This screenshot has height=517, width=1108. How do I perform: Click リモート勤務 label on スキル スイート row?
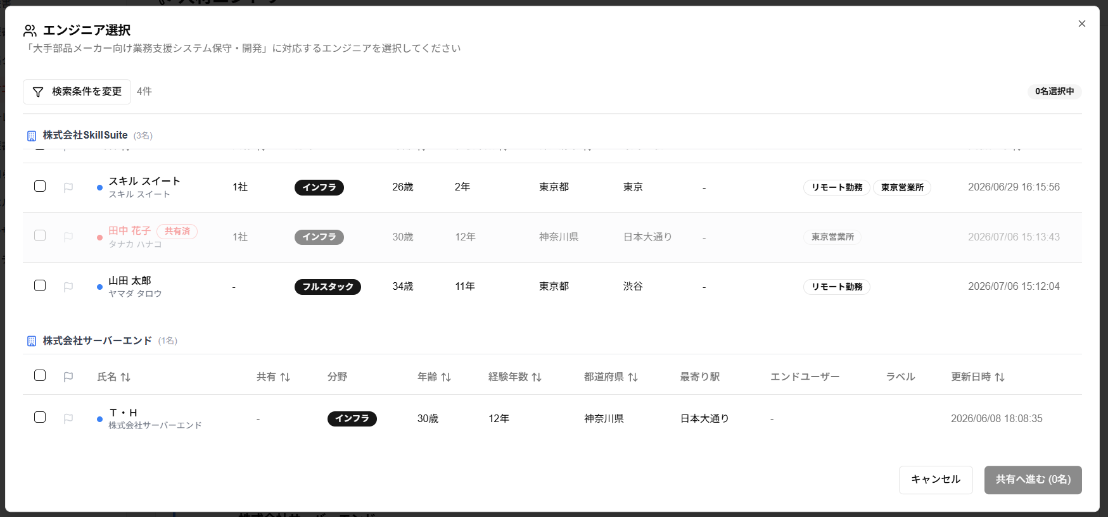click(837, 187)
